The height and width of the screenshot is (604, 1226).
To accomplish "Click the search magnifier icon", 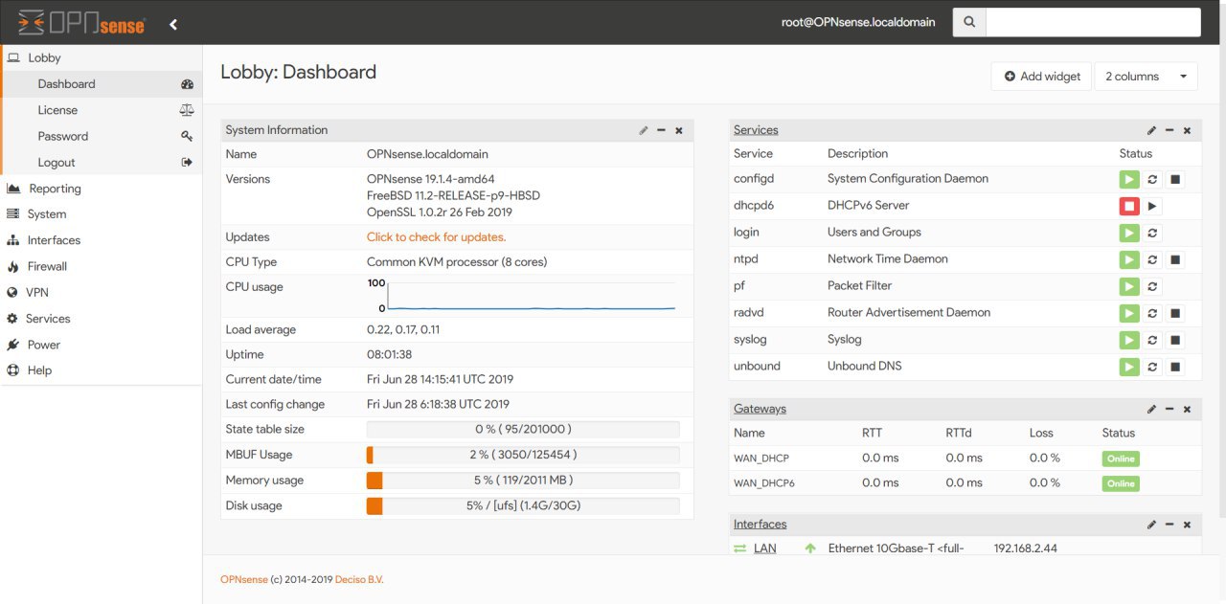I will [x=969, y=22].
